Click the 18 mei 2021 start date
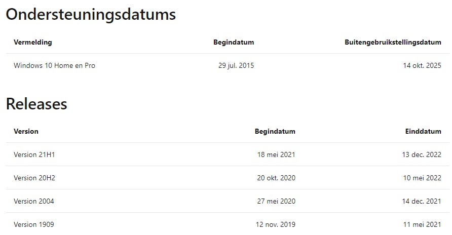 (276, 154)
